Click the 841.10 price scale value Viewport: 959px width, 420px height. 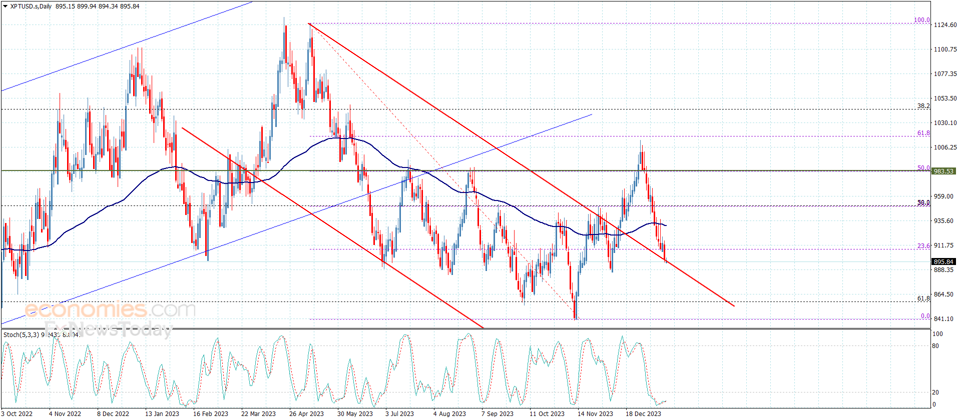tap(944, 318)
